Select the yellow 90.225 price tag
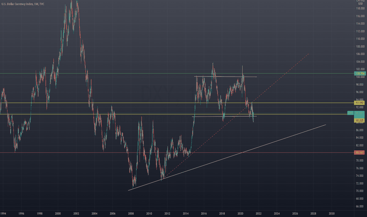The width and height of the screenshot is (367, 217). [x=359, y=120]
